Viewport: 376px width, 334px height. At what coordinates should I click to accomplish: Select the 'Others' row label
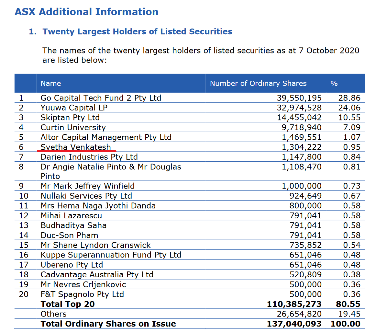coord(53,314)
